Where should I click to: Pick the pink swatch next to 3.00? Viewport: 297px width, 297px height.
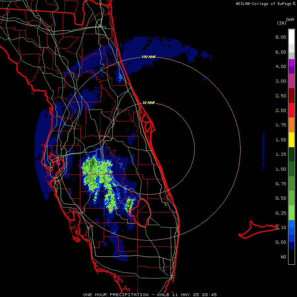291,81
